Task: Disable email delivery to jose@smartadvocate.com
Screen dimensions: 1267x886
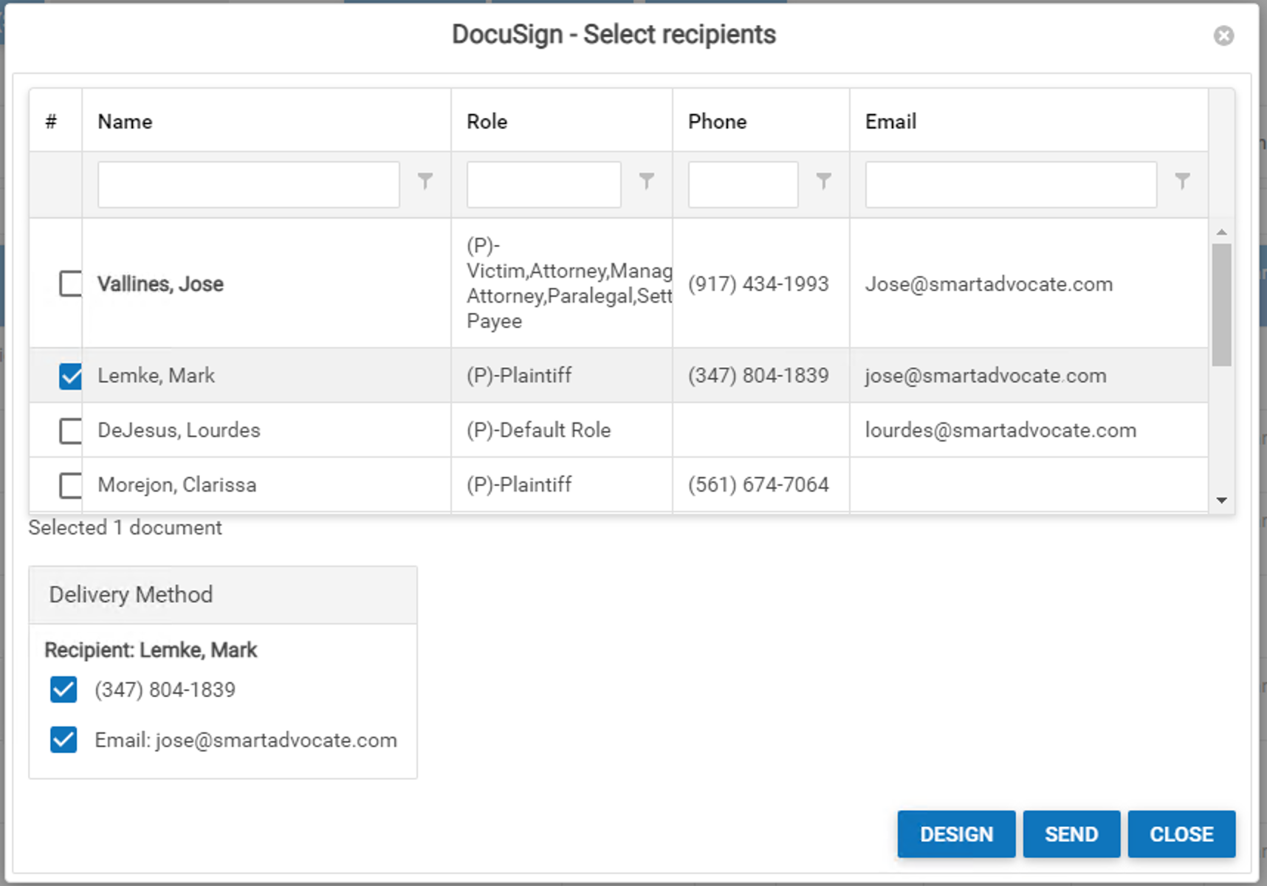Action: [x=63, y=740]
